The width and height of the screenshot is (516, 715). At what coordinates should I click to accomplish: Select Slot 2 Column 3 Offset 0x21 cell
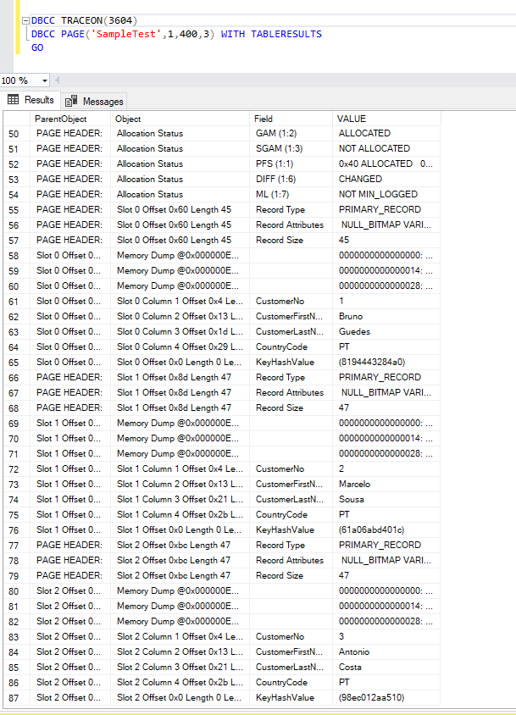coord(180,667)
